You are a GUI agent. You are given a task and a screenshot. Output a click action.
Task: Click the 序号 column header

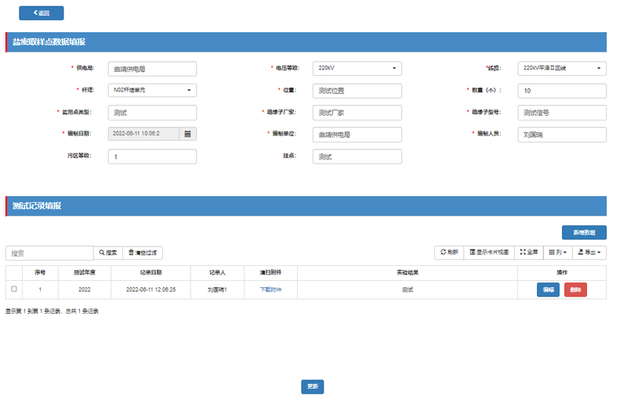tap(40, 272)
